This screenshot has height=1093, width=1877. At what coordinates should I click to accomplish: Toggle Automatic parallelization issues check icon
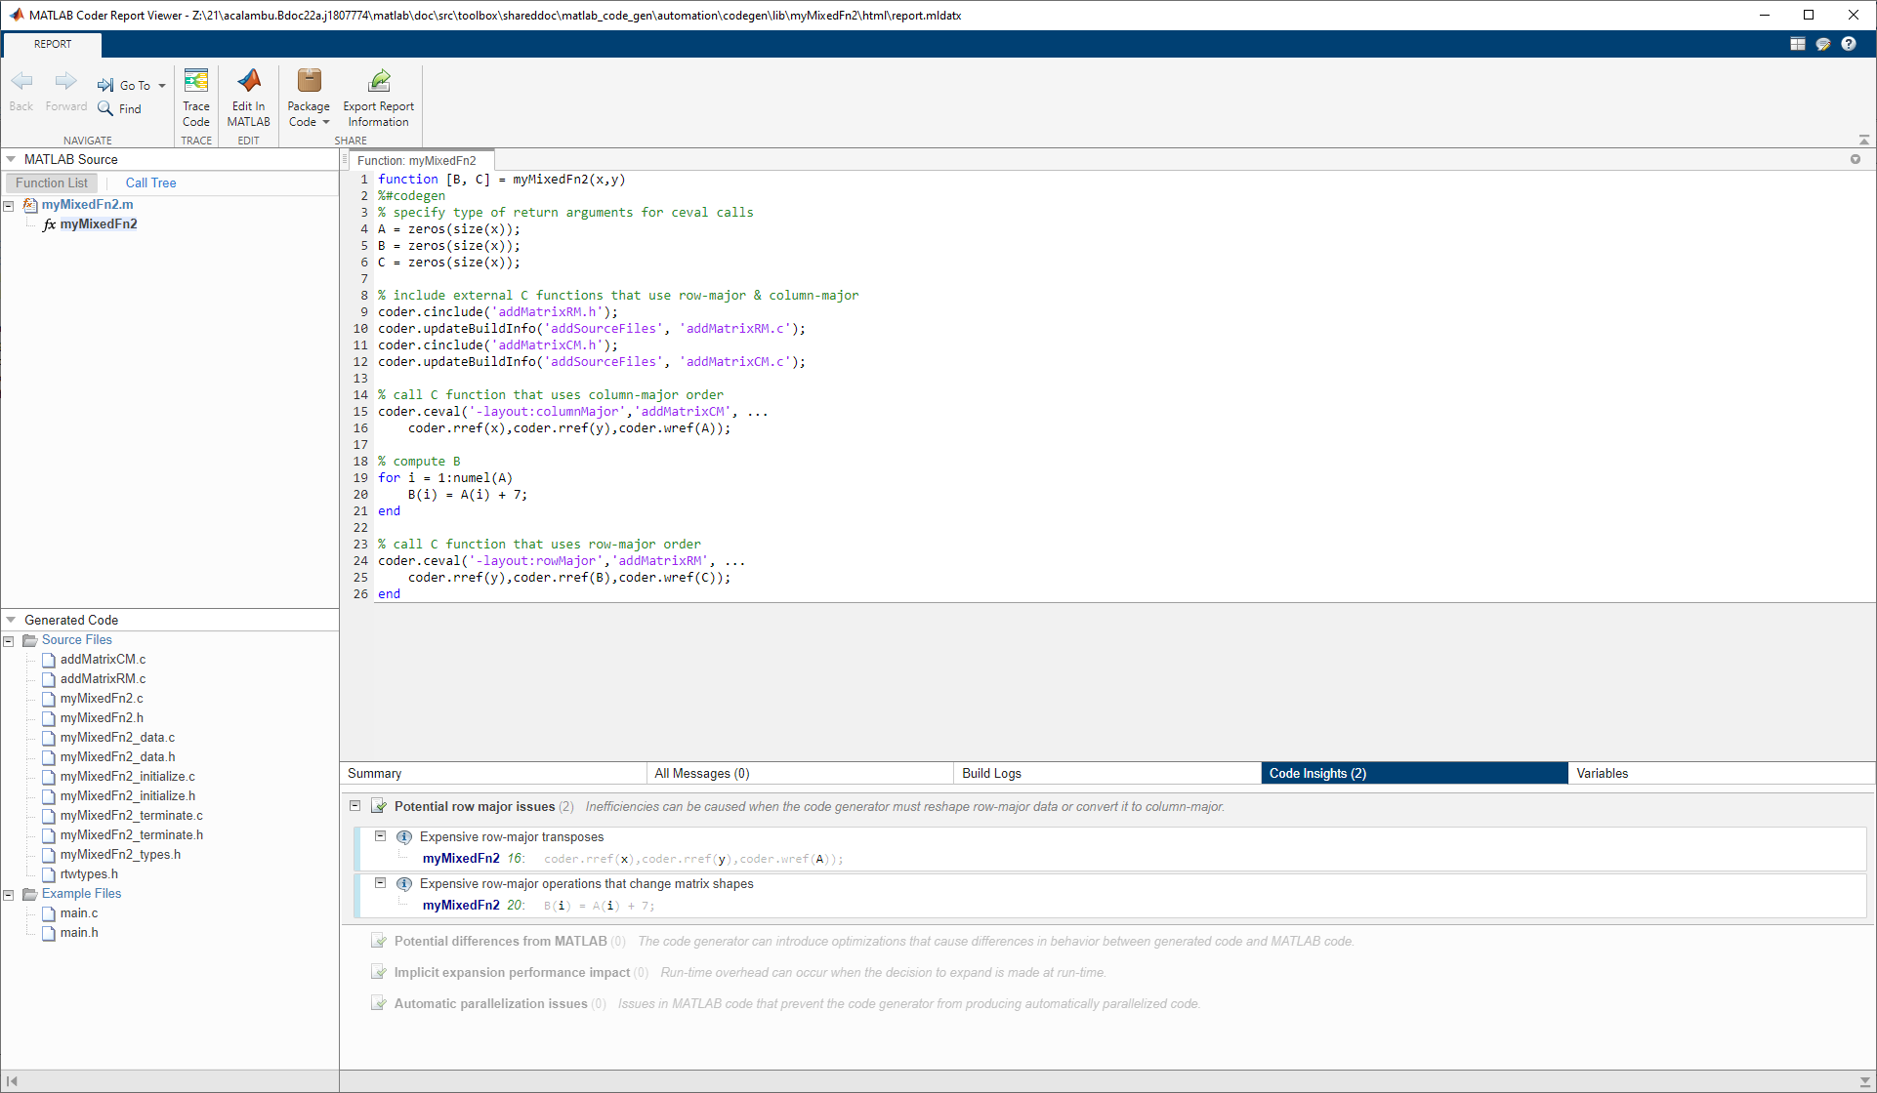coord(379,1003)
